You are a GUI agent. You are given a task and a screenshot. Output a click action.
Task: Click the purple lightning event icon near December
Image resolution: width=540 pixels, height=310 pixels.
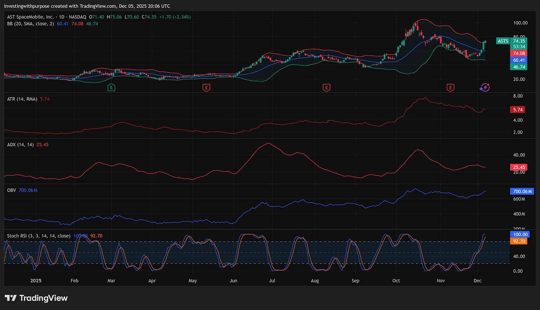(485, 88)
